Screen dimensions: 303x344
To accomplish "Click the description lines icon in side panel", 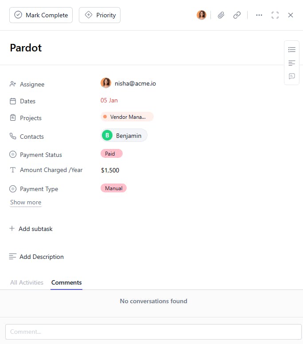I will pyautogui.click(x=291, y=63).
